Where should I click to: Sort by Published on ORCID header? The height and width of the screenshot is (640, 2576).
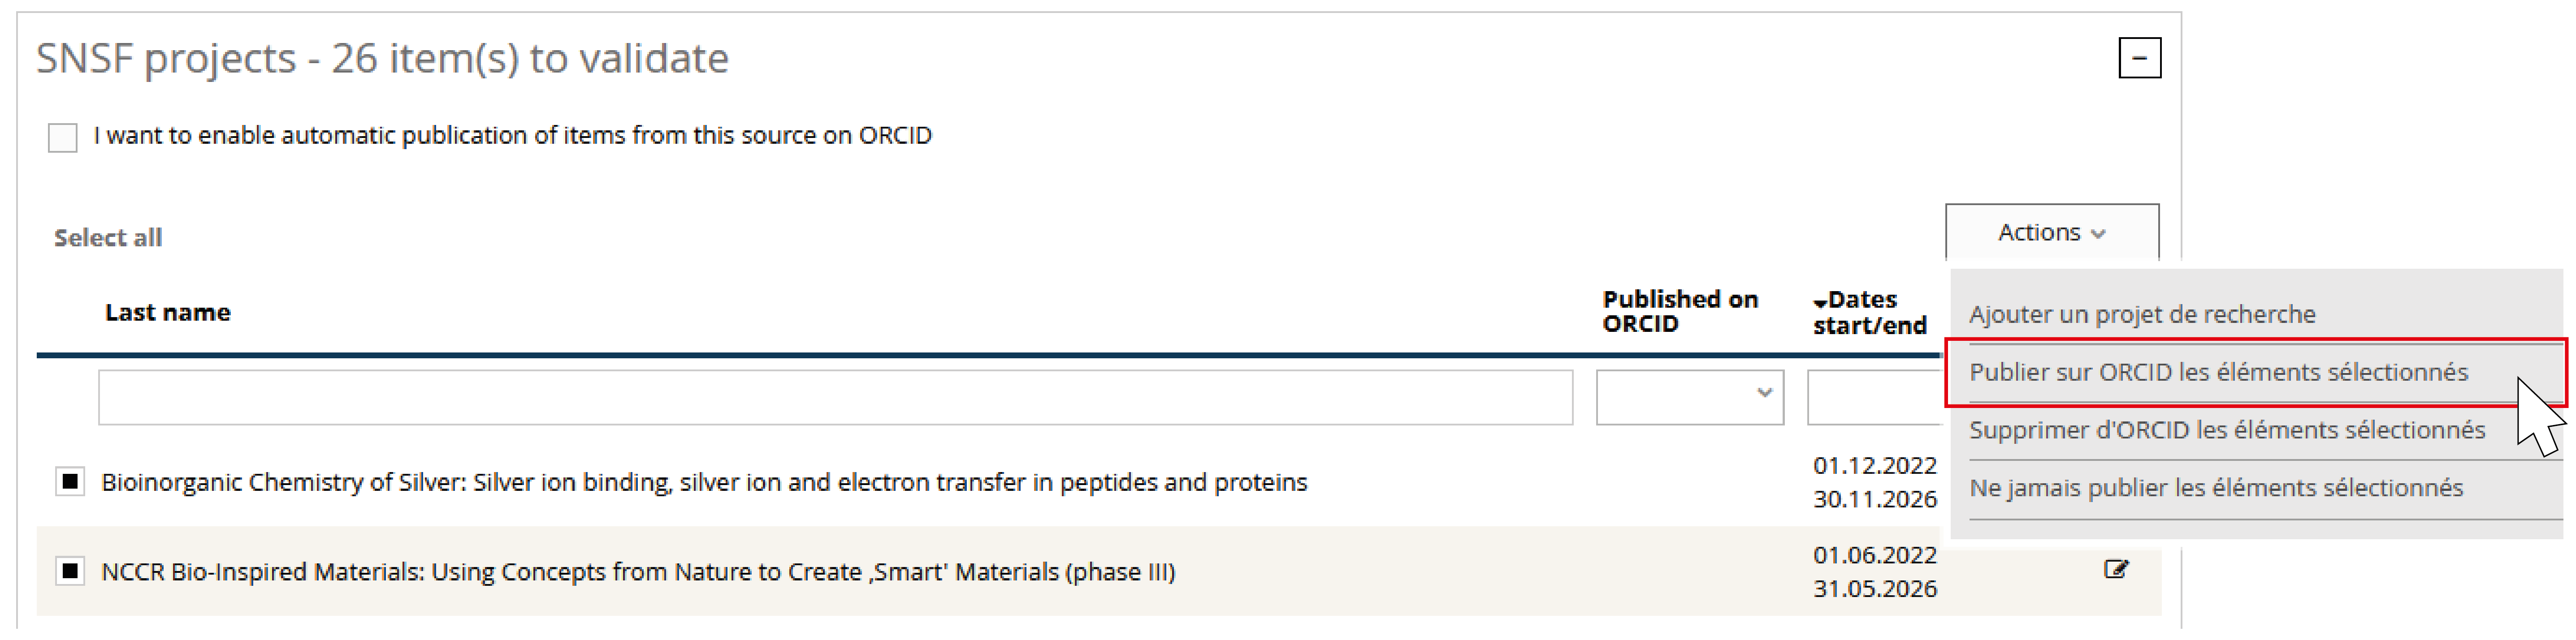point(1680,312)
